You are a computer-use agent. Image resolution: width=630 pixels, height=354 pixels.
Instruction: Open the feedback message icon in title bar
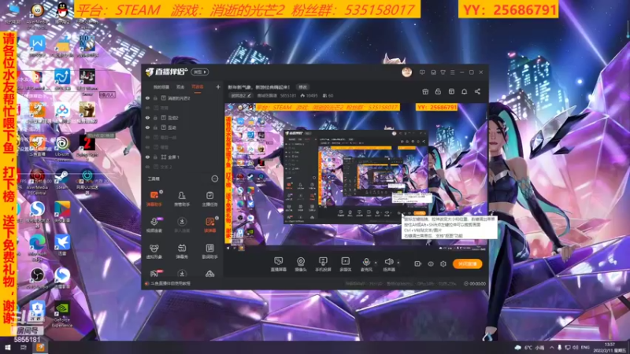click(422, 72)
